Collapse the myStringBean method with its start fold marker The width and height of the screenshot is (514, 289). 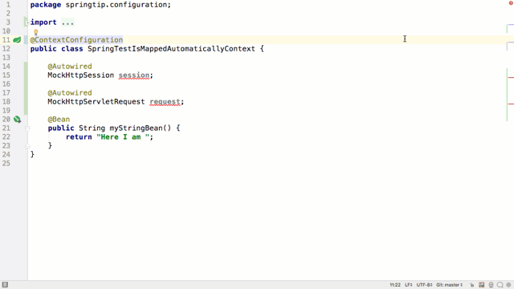click(27, 128)
